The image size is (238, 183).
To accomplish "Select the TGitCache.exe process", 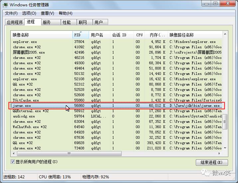I will tap(116, 100).
